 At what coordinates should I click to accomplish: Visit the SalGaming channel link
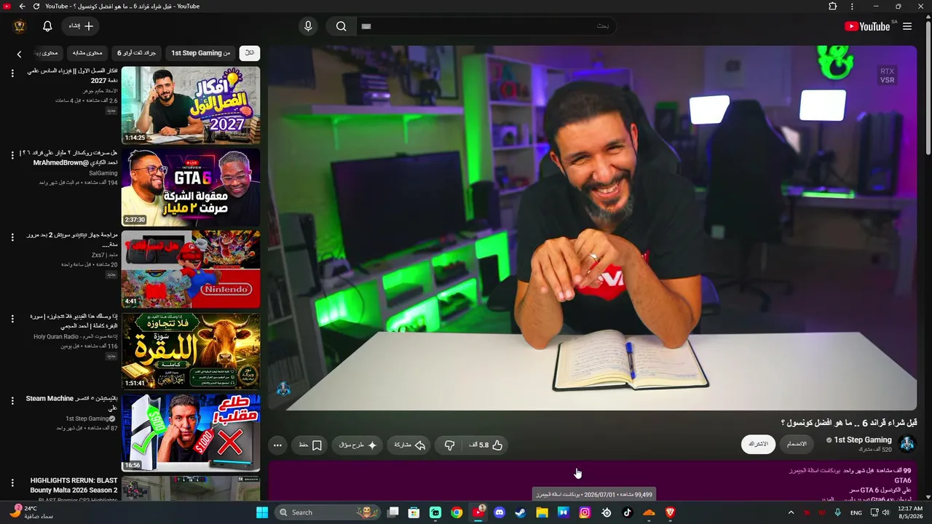(103, 173)
